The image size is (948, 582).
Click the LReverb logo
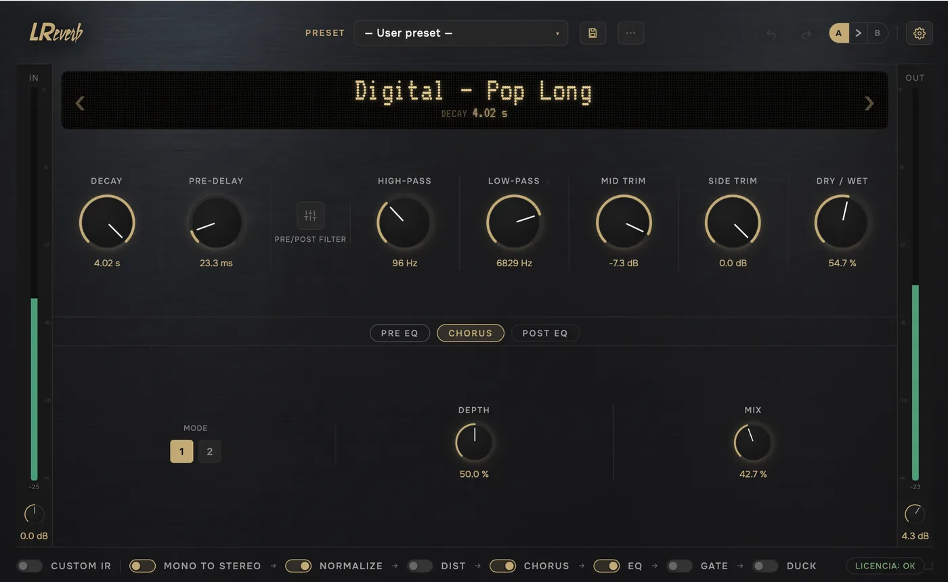click(56, 33)
